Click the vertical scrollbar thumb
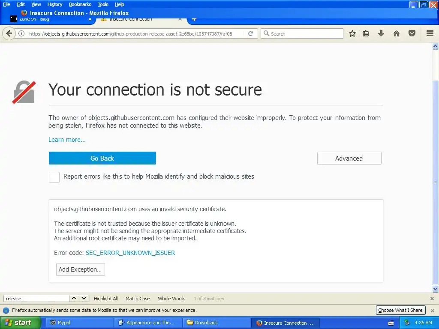The width and height of the screenshot is (439, 329). click(436, 182)
